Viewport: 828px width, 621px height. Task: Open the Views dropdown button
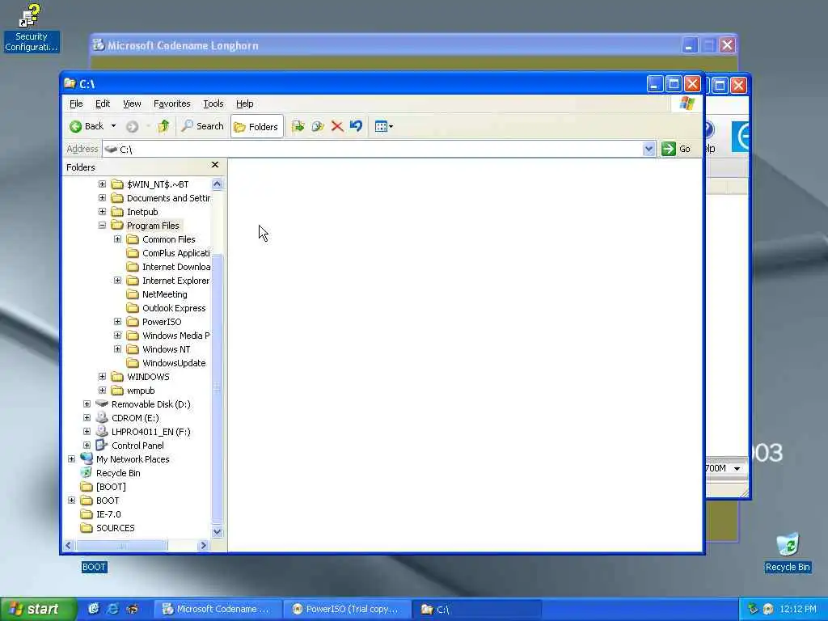click(x=384, y=126)
